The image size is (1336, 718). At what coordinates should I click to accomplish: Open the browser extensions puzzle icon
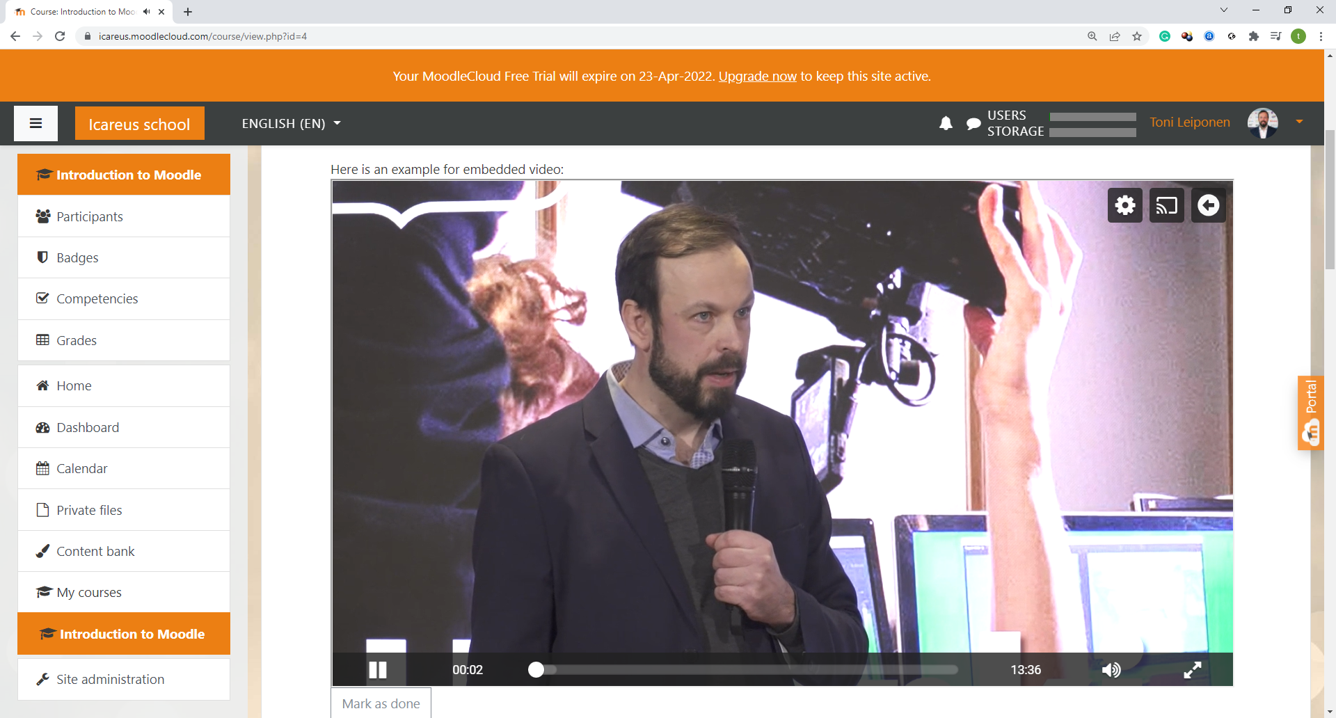pos(1254,36)
